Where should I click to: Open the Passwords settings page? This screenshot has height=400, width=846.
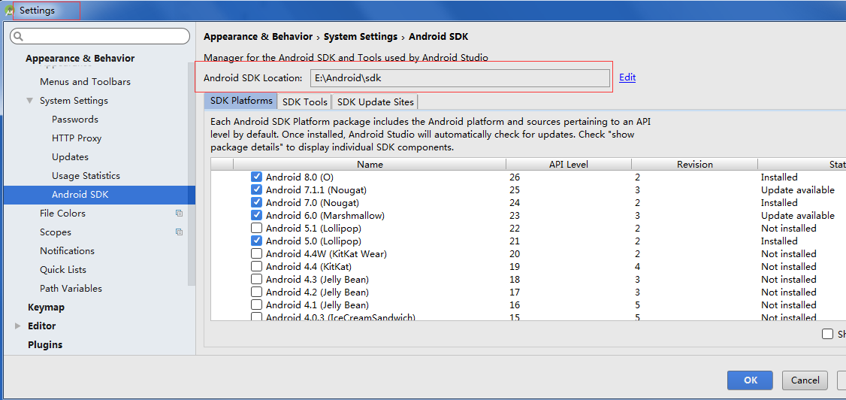click(75, 120)
